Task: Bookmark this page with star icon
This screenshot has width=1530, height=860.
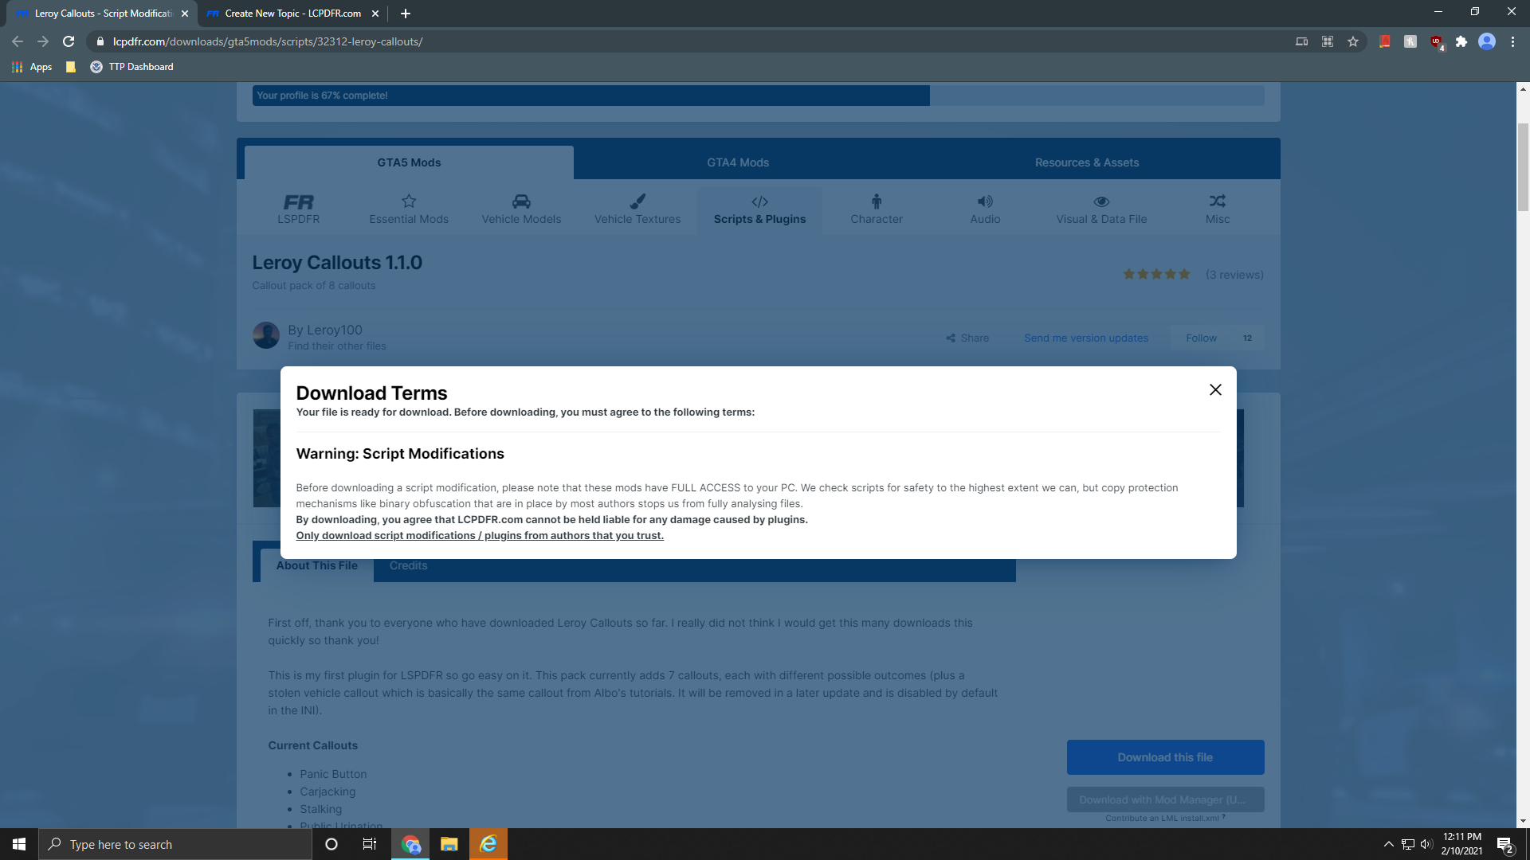Action: (x=1353, y=41)
